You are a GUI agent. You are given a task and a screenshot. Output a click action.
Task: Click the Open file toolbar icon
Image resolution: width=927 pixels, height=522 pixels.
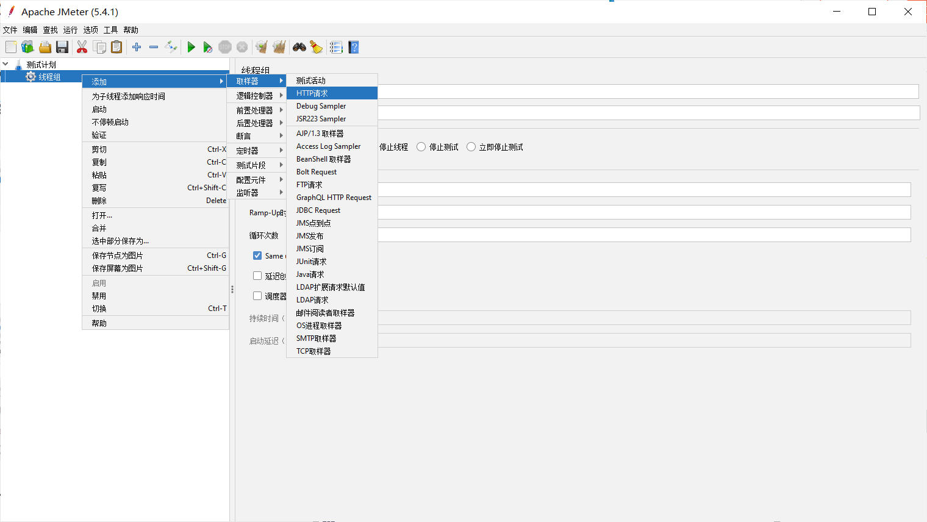pos(45,47)
